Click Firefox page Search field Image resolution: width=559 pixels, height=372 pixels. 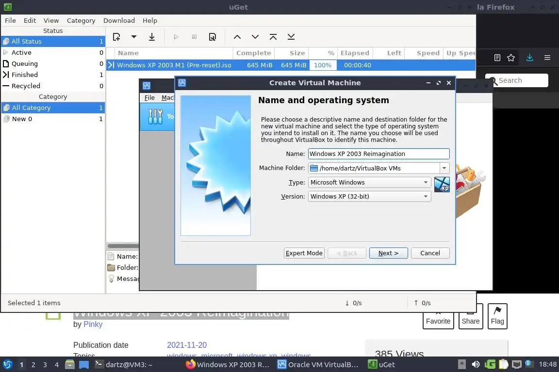517,80
